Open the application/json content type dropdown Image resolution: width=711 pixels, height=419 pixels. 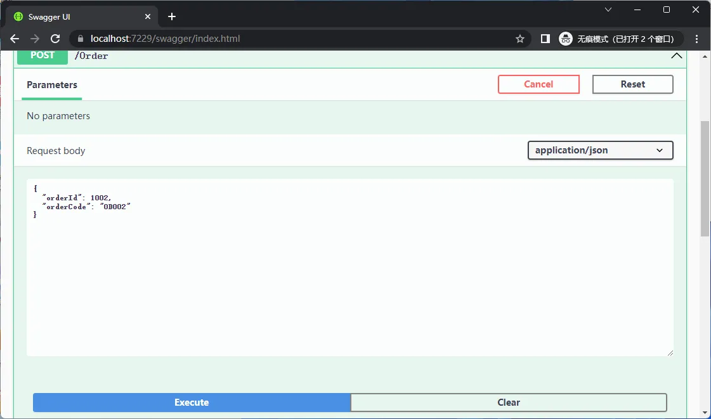click(x=600, y=150)
